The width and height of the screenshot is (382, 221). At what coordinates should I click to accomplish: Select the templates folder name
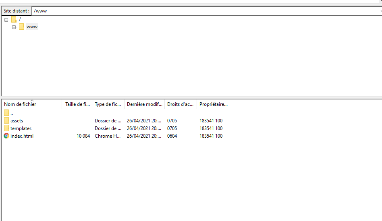21,128
